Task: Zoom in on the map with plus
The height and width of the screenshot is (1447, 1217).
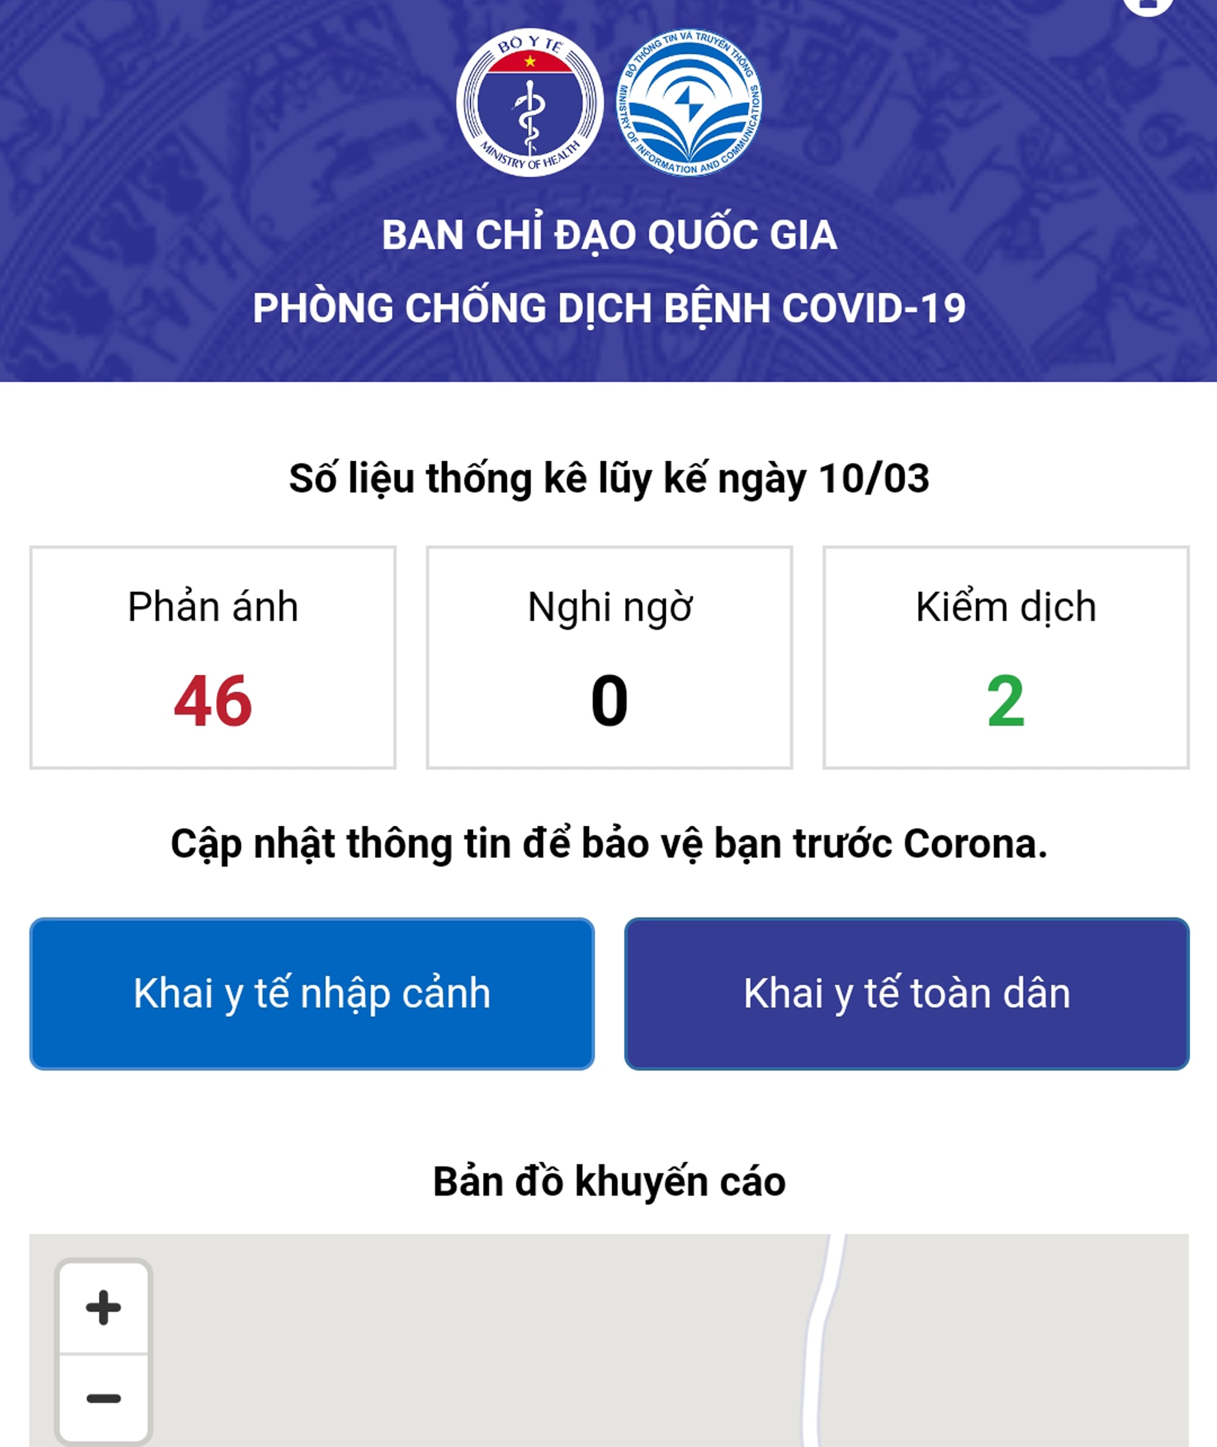Action: 103,1307
